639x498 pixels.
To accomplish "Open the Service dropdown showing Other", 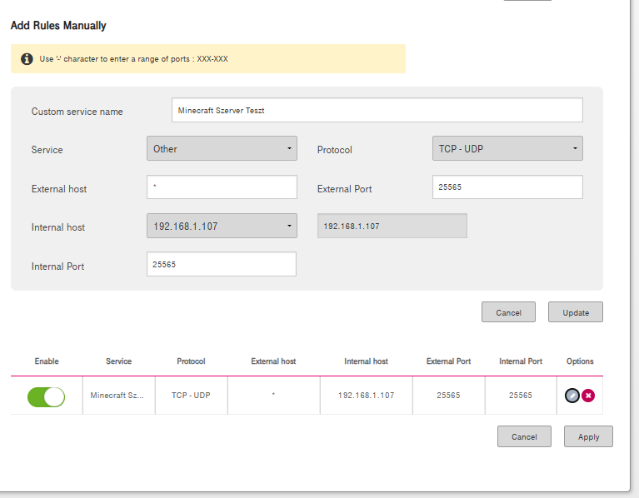I will (222, 148).
